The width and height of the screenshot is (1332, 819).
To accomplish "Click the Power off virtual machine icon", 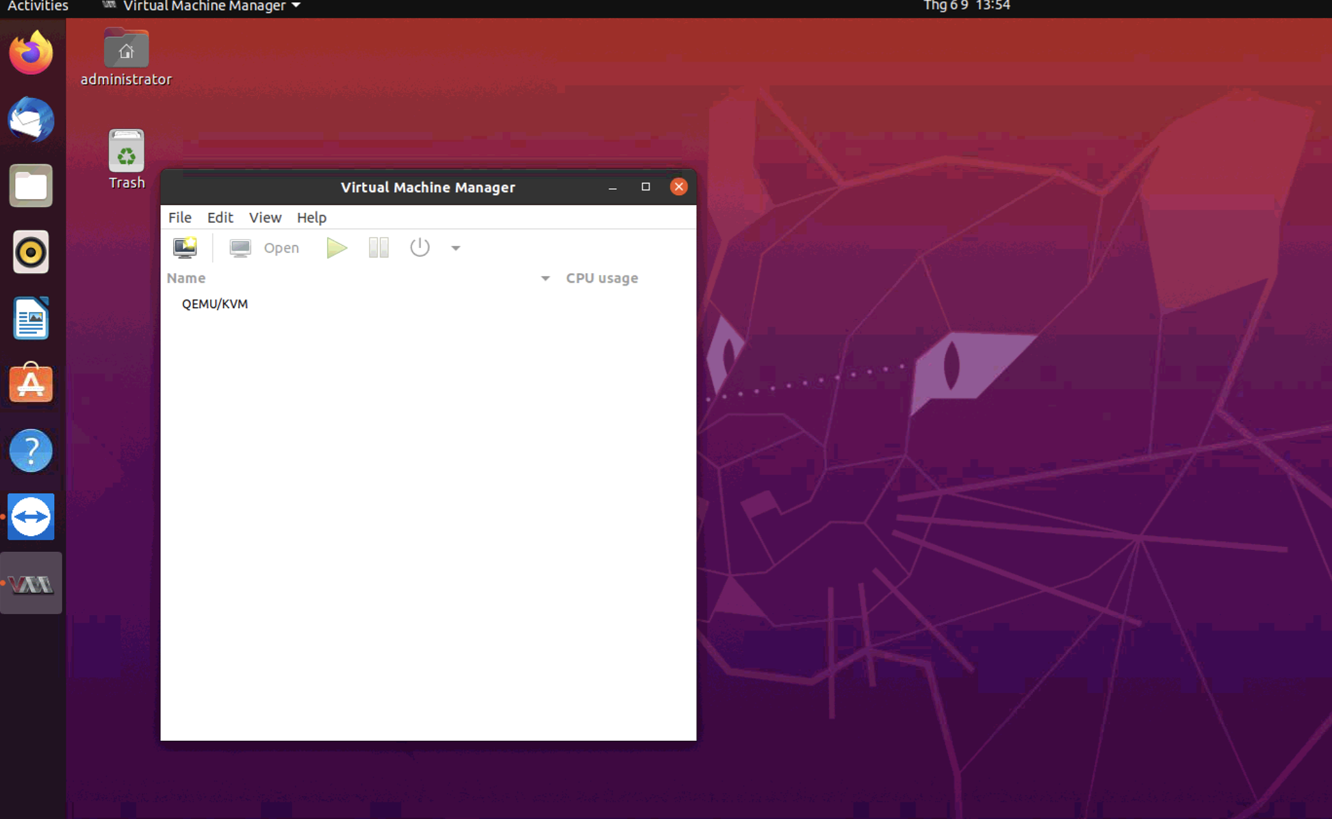I will (x=419, y=248).
